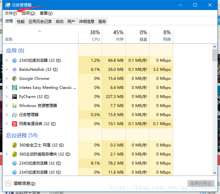
Task: Select the 进程 tab
Action: (9, 21)
